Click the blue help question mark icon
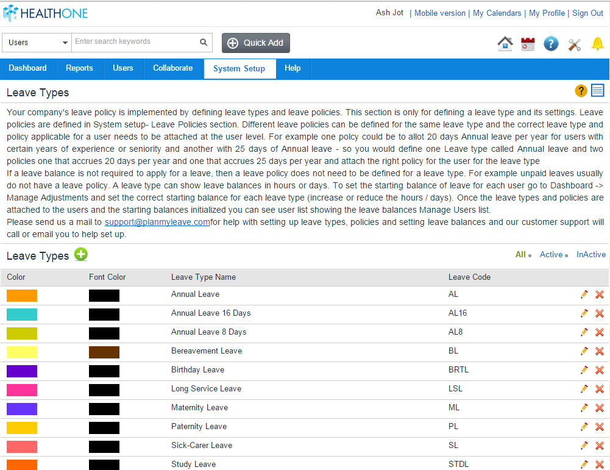 click(x=551, y=44)
